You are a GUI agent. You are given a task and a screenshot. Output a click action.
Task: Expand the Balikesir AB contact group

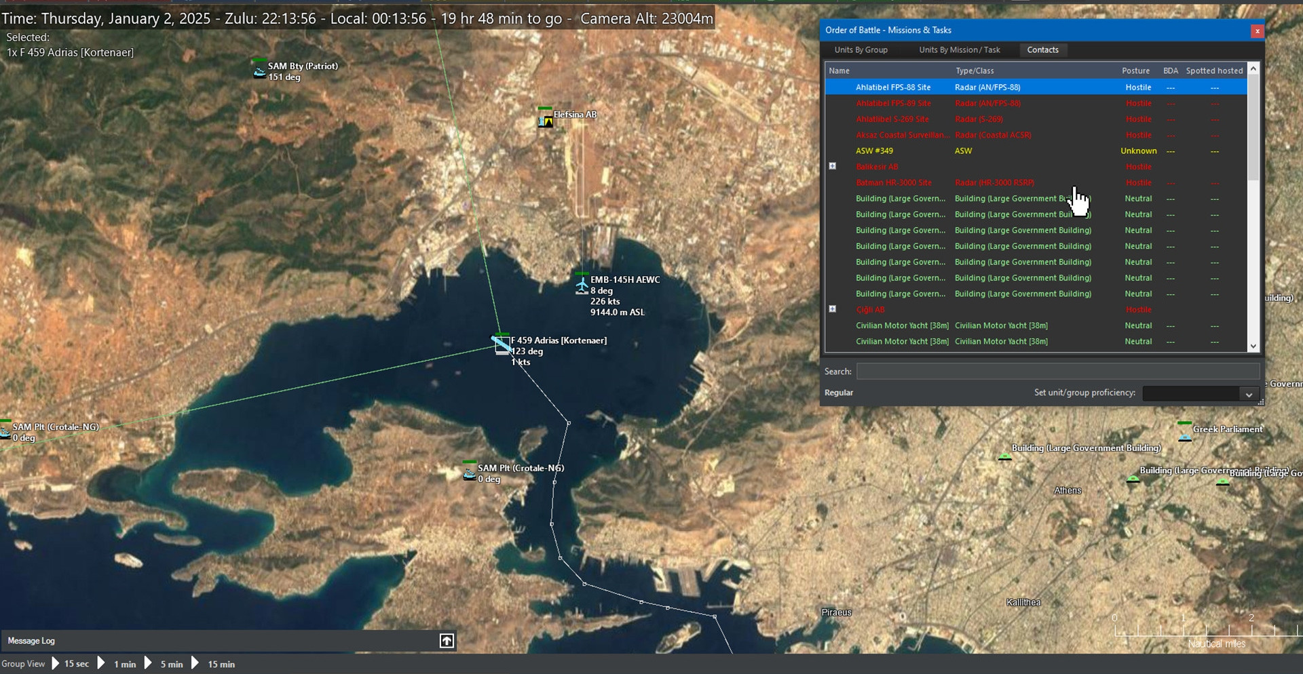coord(833,166)
